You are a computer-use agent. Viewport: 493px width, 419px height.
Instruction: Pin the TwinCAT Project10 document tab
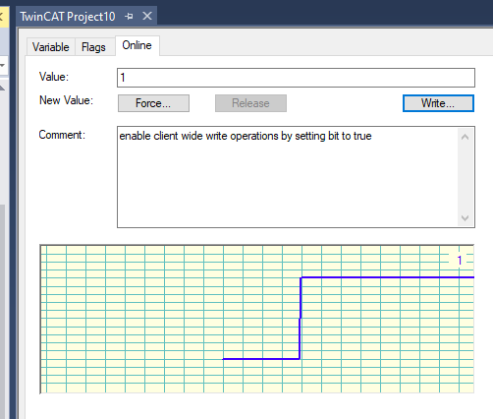(x=129, y=16)
